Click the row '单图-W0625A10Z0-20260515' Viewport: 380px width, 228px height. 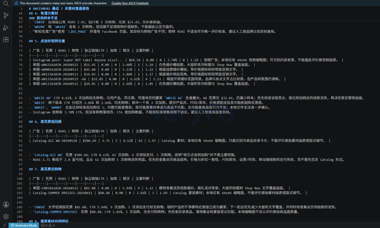pos(142,65)
